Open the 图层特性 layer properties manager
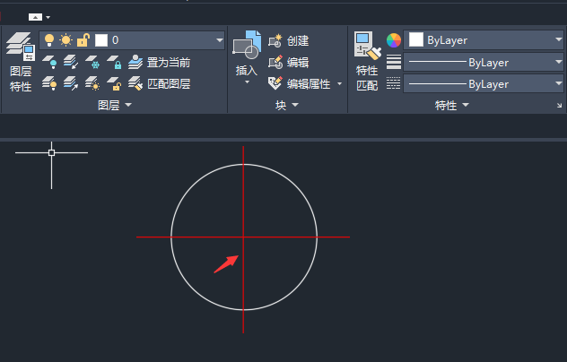 [21, 62]
